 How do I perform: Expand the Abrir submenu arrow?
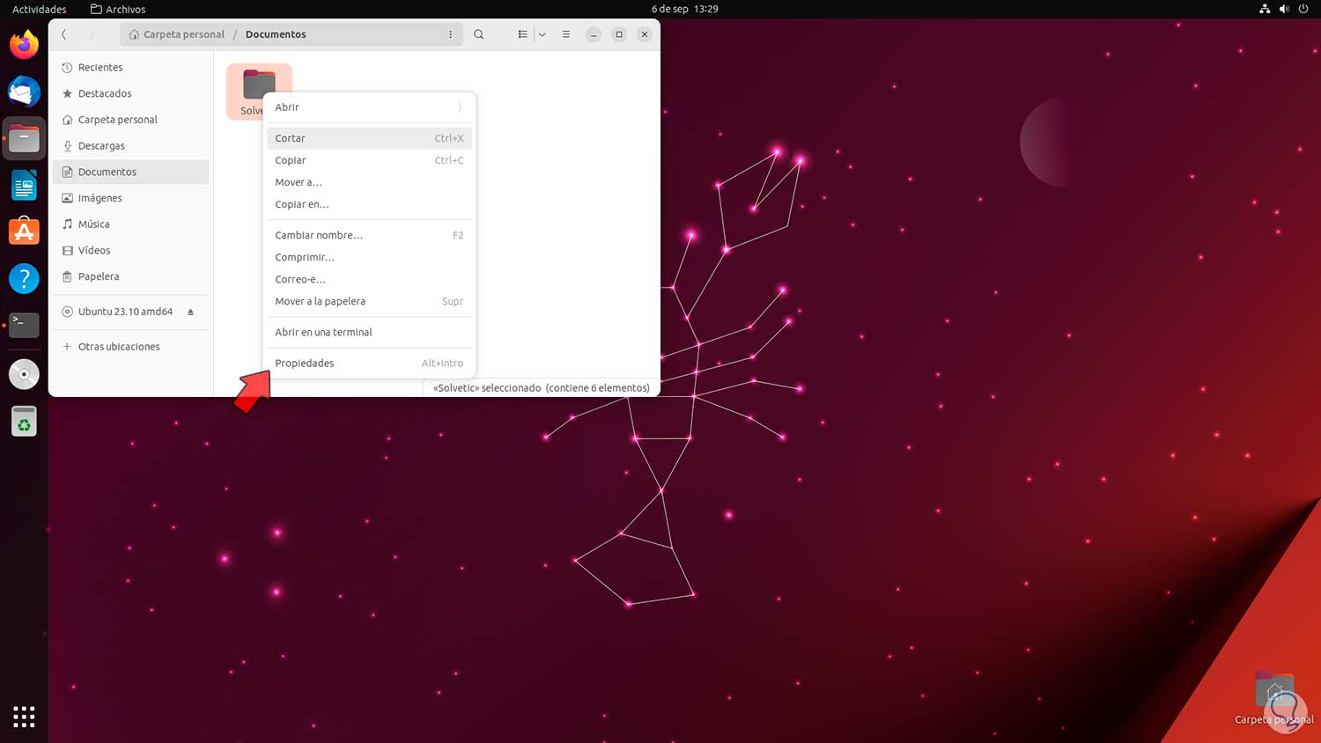click(460, 107)
